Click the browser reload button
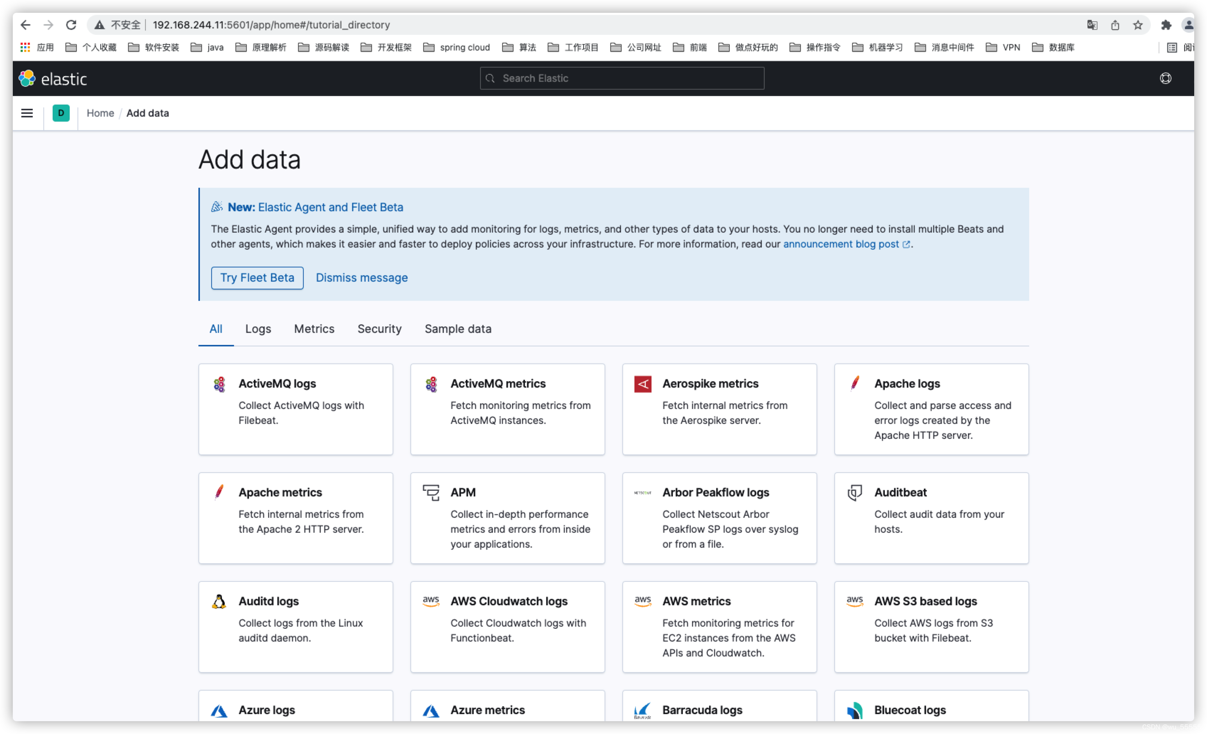The image size is (1207, 734). (71, 25)
